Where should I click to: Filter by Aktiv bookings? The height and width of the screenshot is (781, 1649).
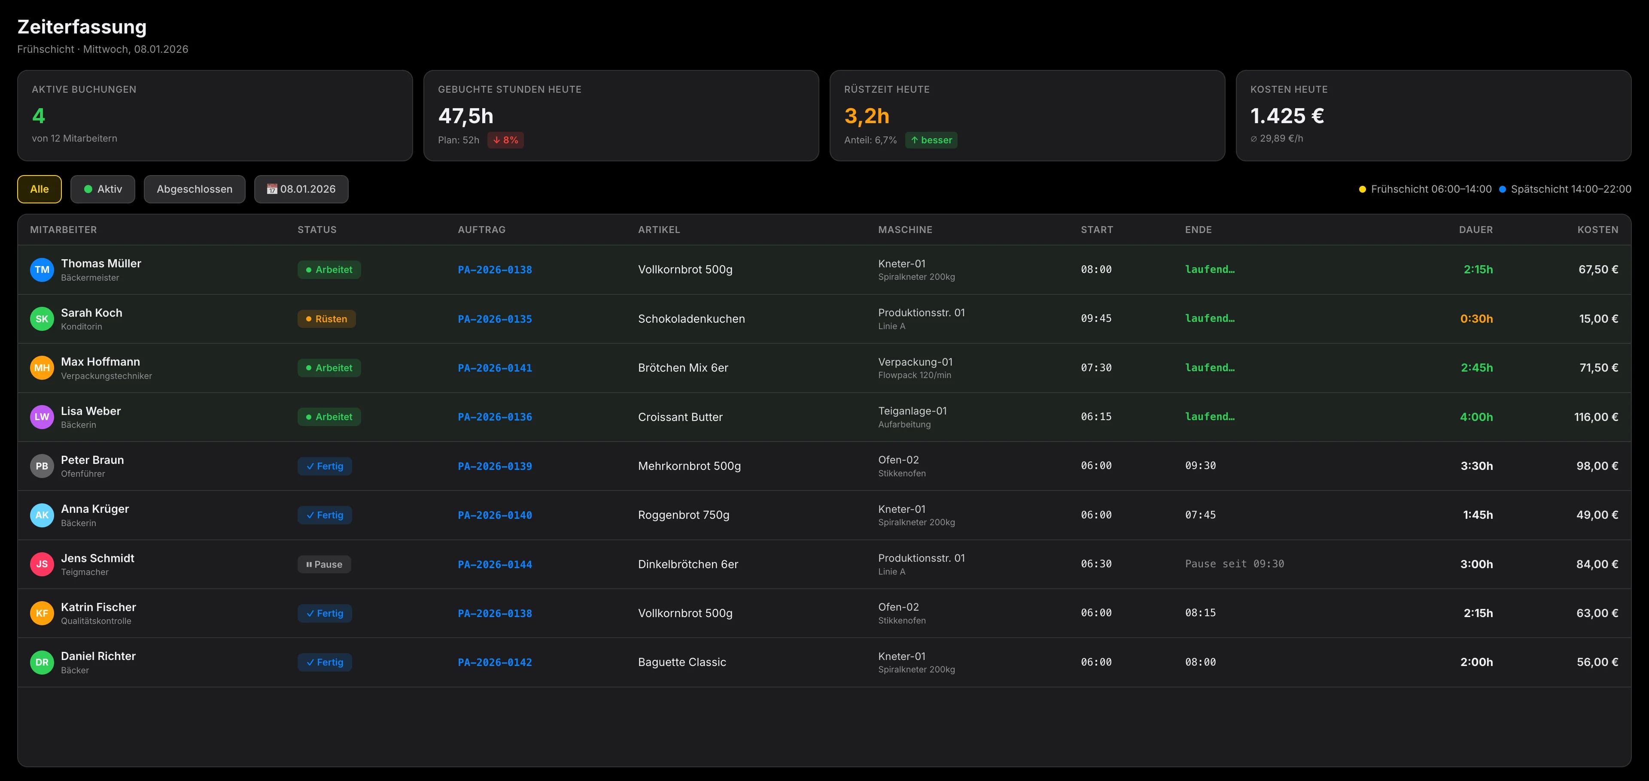click(103, 189)
